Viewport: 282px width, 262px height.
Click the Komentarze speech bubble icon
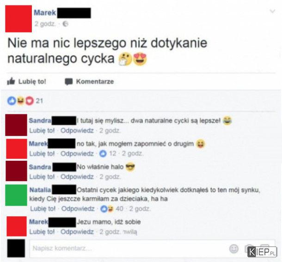[x=69, y=82]
